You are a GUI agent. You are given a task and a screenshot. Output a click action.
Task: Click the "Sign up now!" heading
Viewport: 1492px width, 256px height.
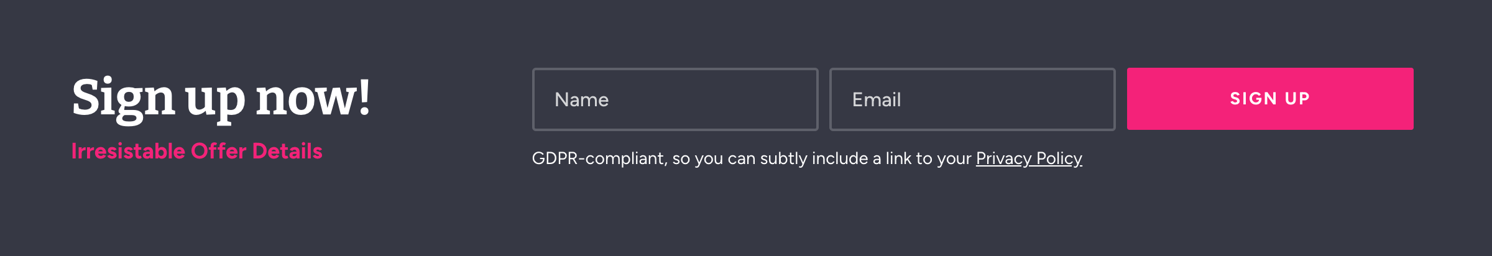pyautogui.click(x=221, y=98)
